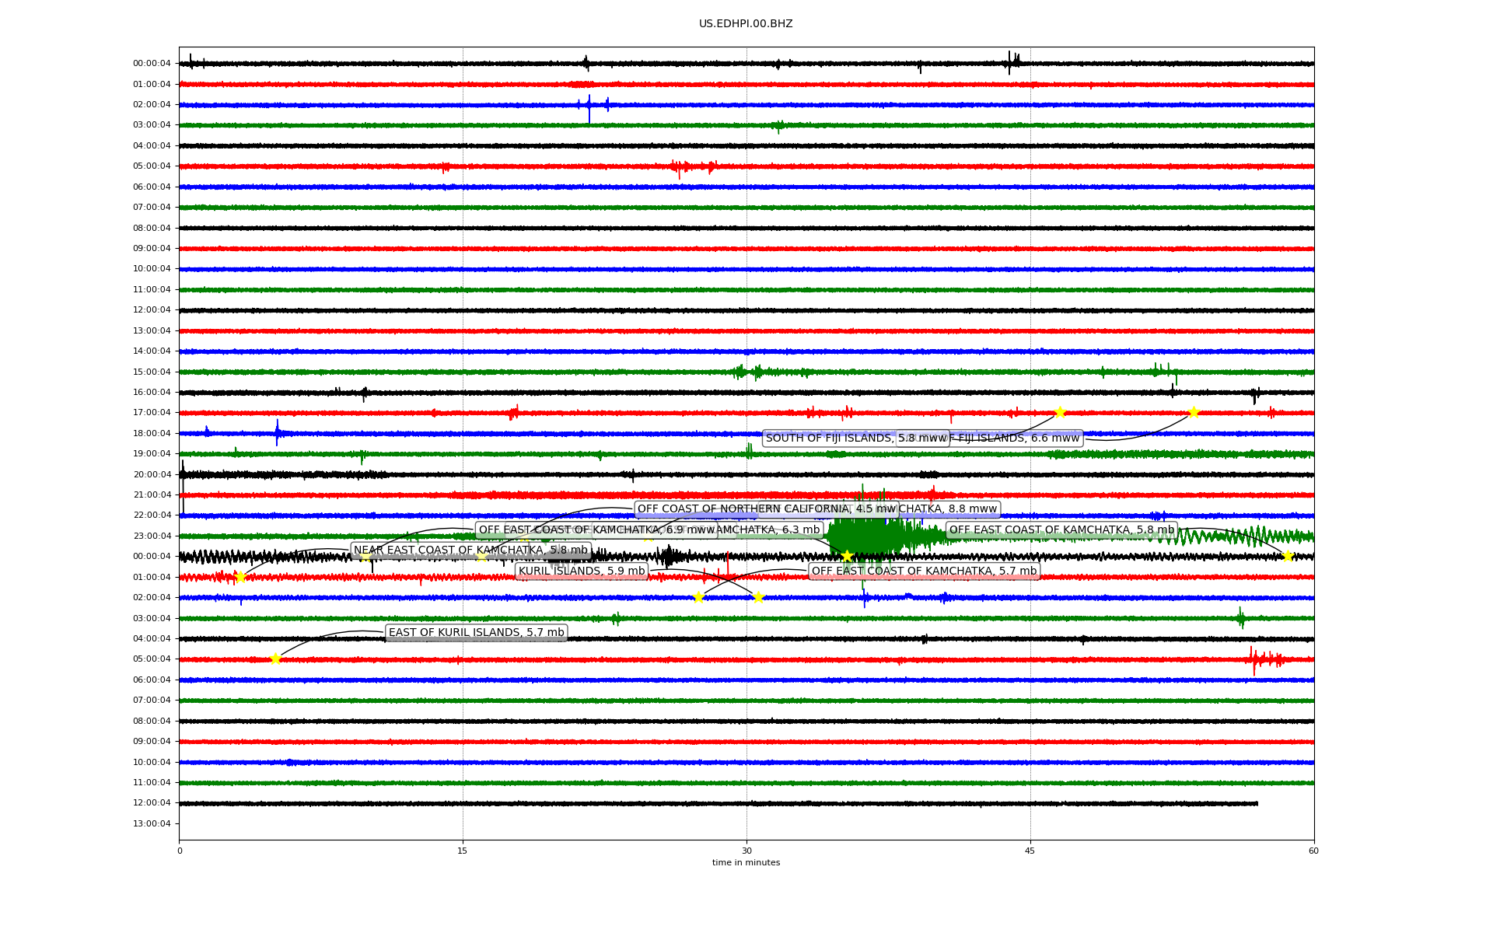The image size is (1493, 933).
Task: Click the star linked to OFF EAST COAST 5.8 mb
Action: click(x=1288, y=556)
